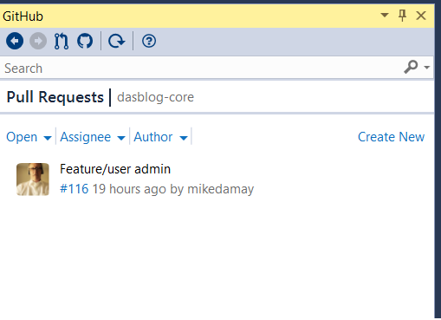The height and width of the screenshot is (320, 441).
Task: Open the GitHub octocat icon
Action: point(85,41)
